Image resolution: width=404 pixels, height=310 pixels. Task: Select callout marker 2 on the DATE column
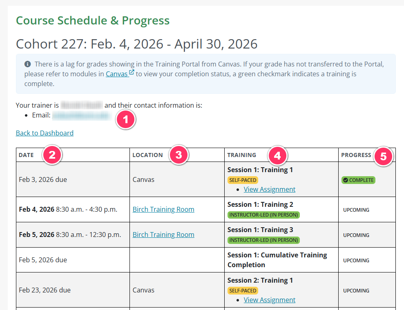52,155
